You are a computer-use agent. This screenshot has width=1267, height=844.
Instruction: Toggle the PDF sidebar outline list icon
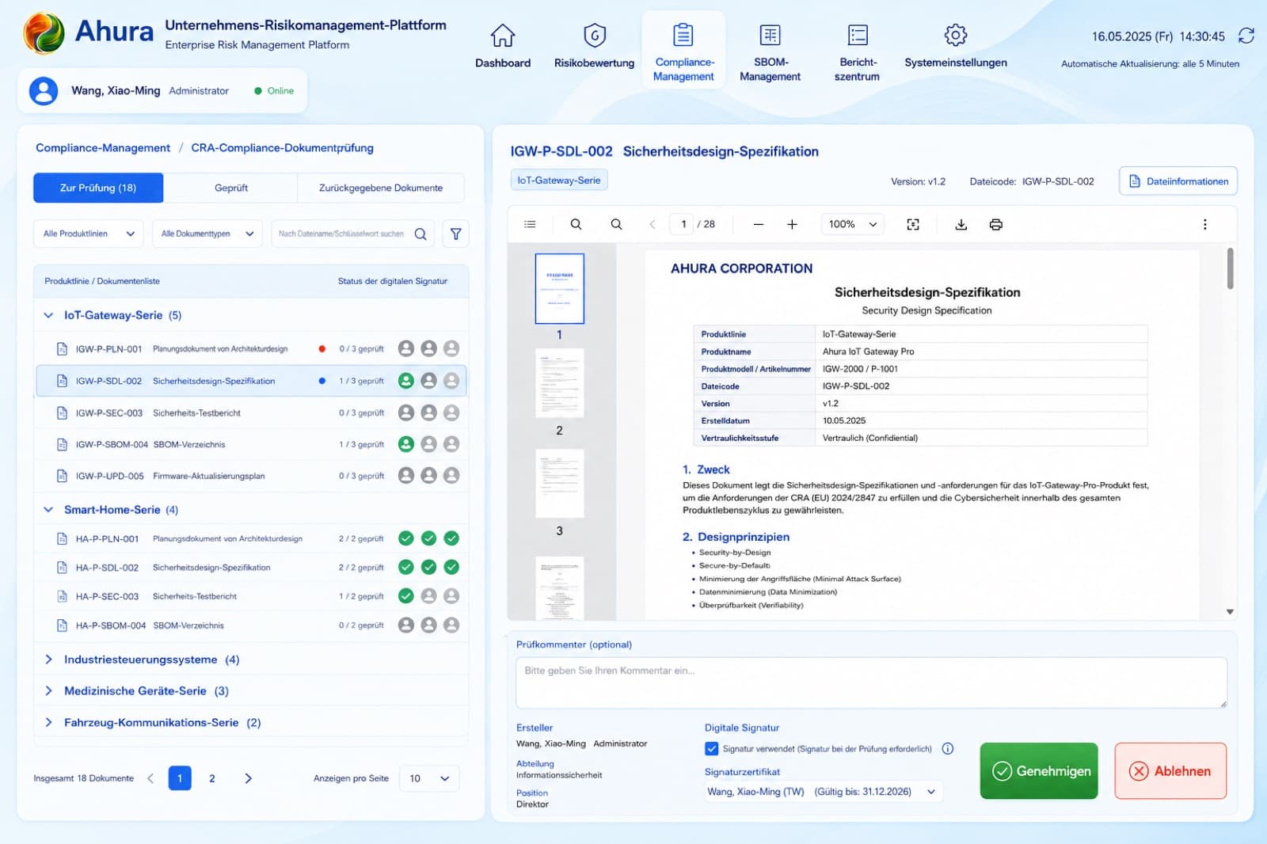click(530, 224)
